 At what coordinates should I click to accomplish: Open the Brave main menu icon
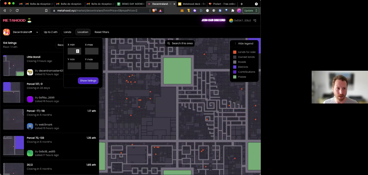point(256,11)
